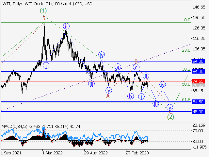
Task: Click the circled blue c wave label
Action: click(136, 67)
